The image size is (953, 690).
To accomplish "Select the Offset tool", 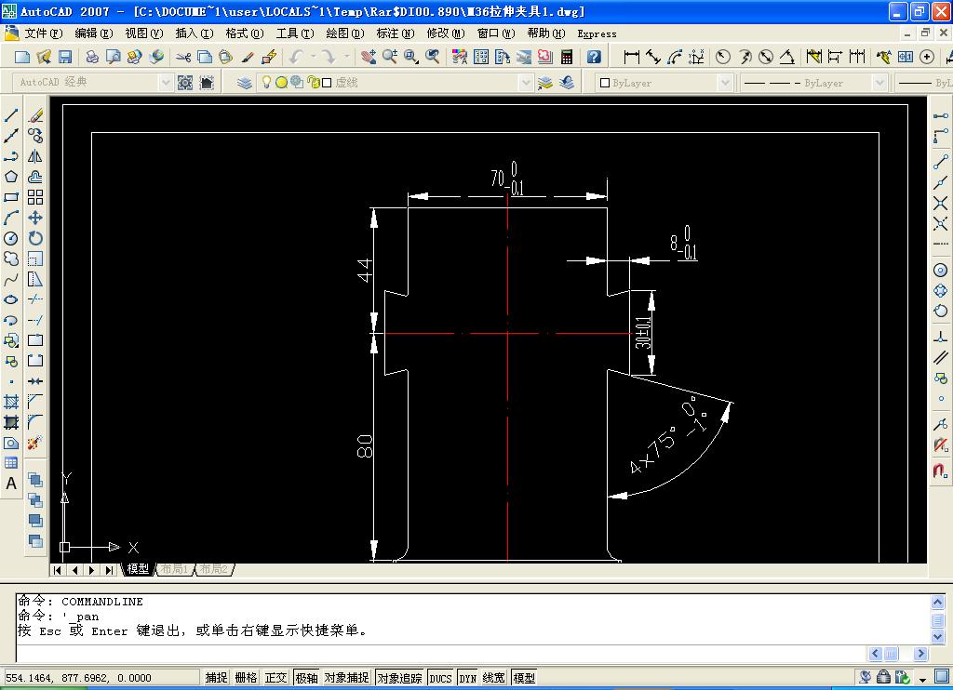I will [x=35, y=177].
